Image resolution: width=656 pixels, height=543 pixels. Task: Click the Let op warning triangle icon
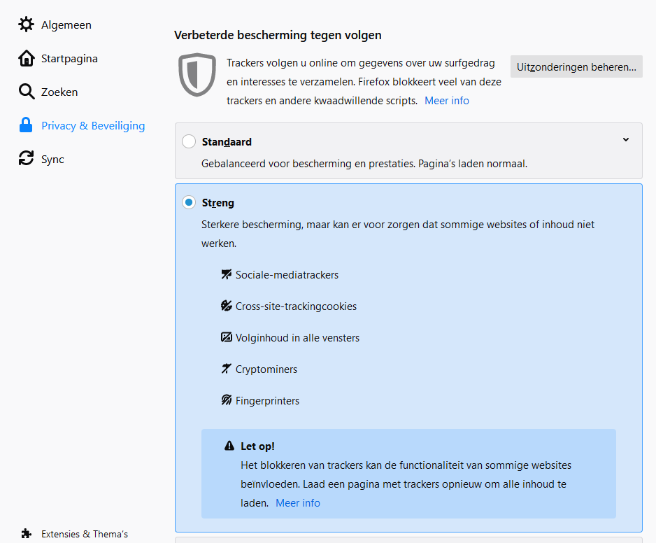(229, 446)
